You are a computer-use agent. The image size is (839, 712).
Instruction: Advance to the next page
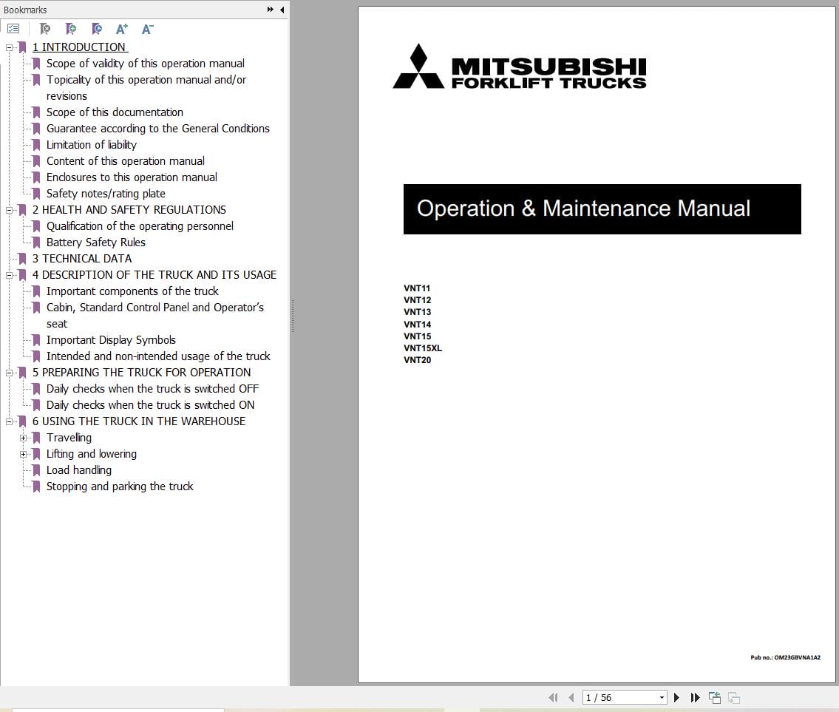pos(677,697)
